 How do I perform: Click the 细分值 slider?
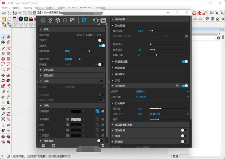169,109
